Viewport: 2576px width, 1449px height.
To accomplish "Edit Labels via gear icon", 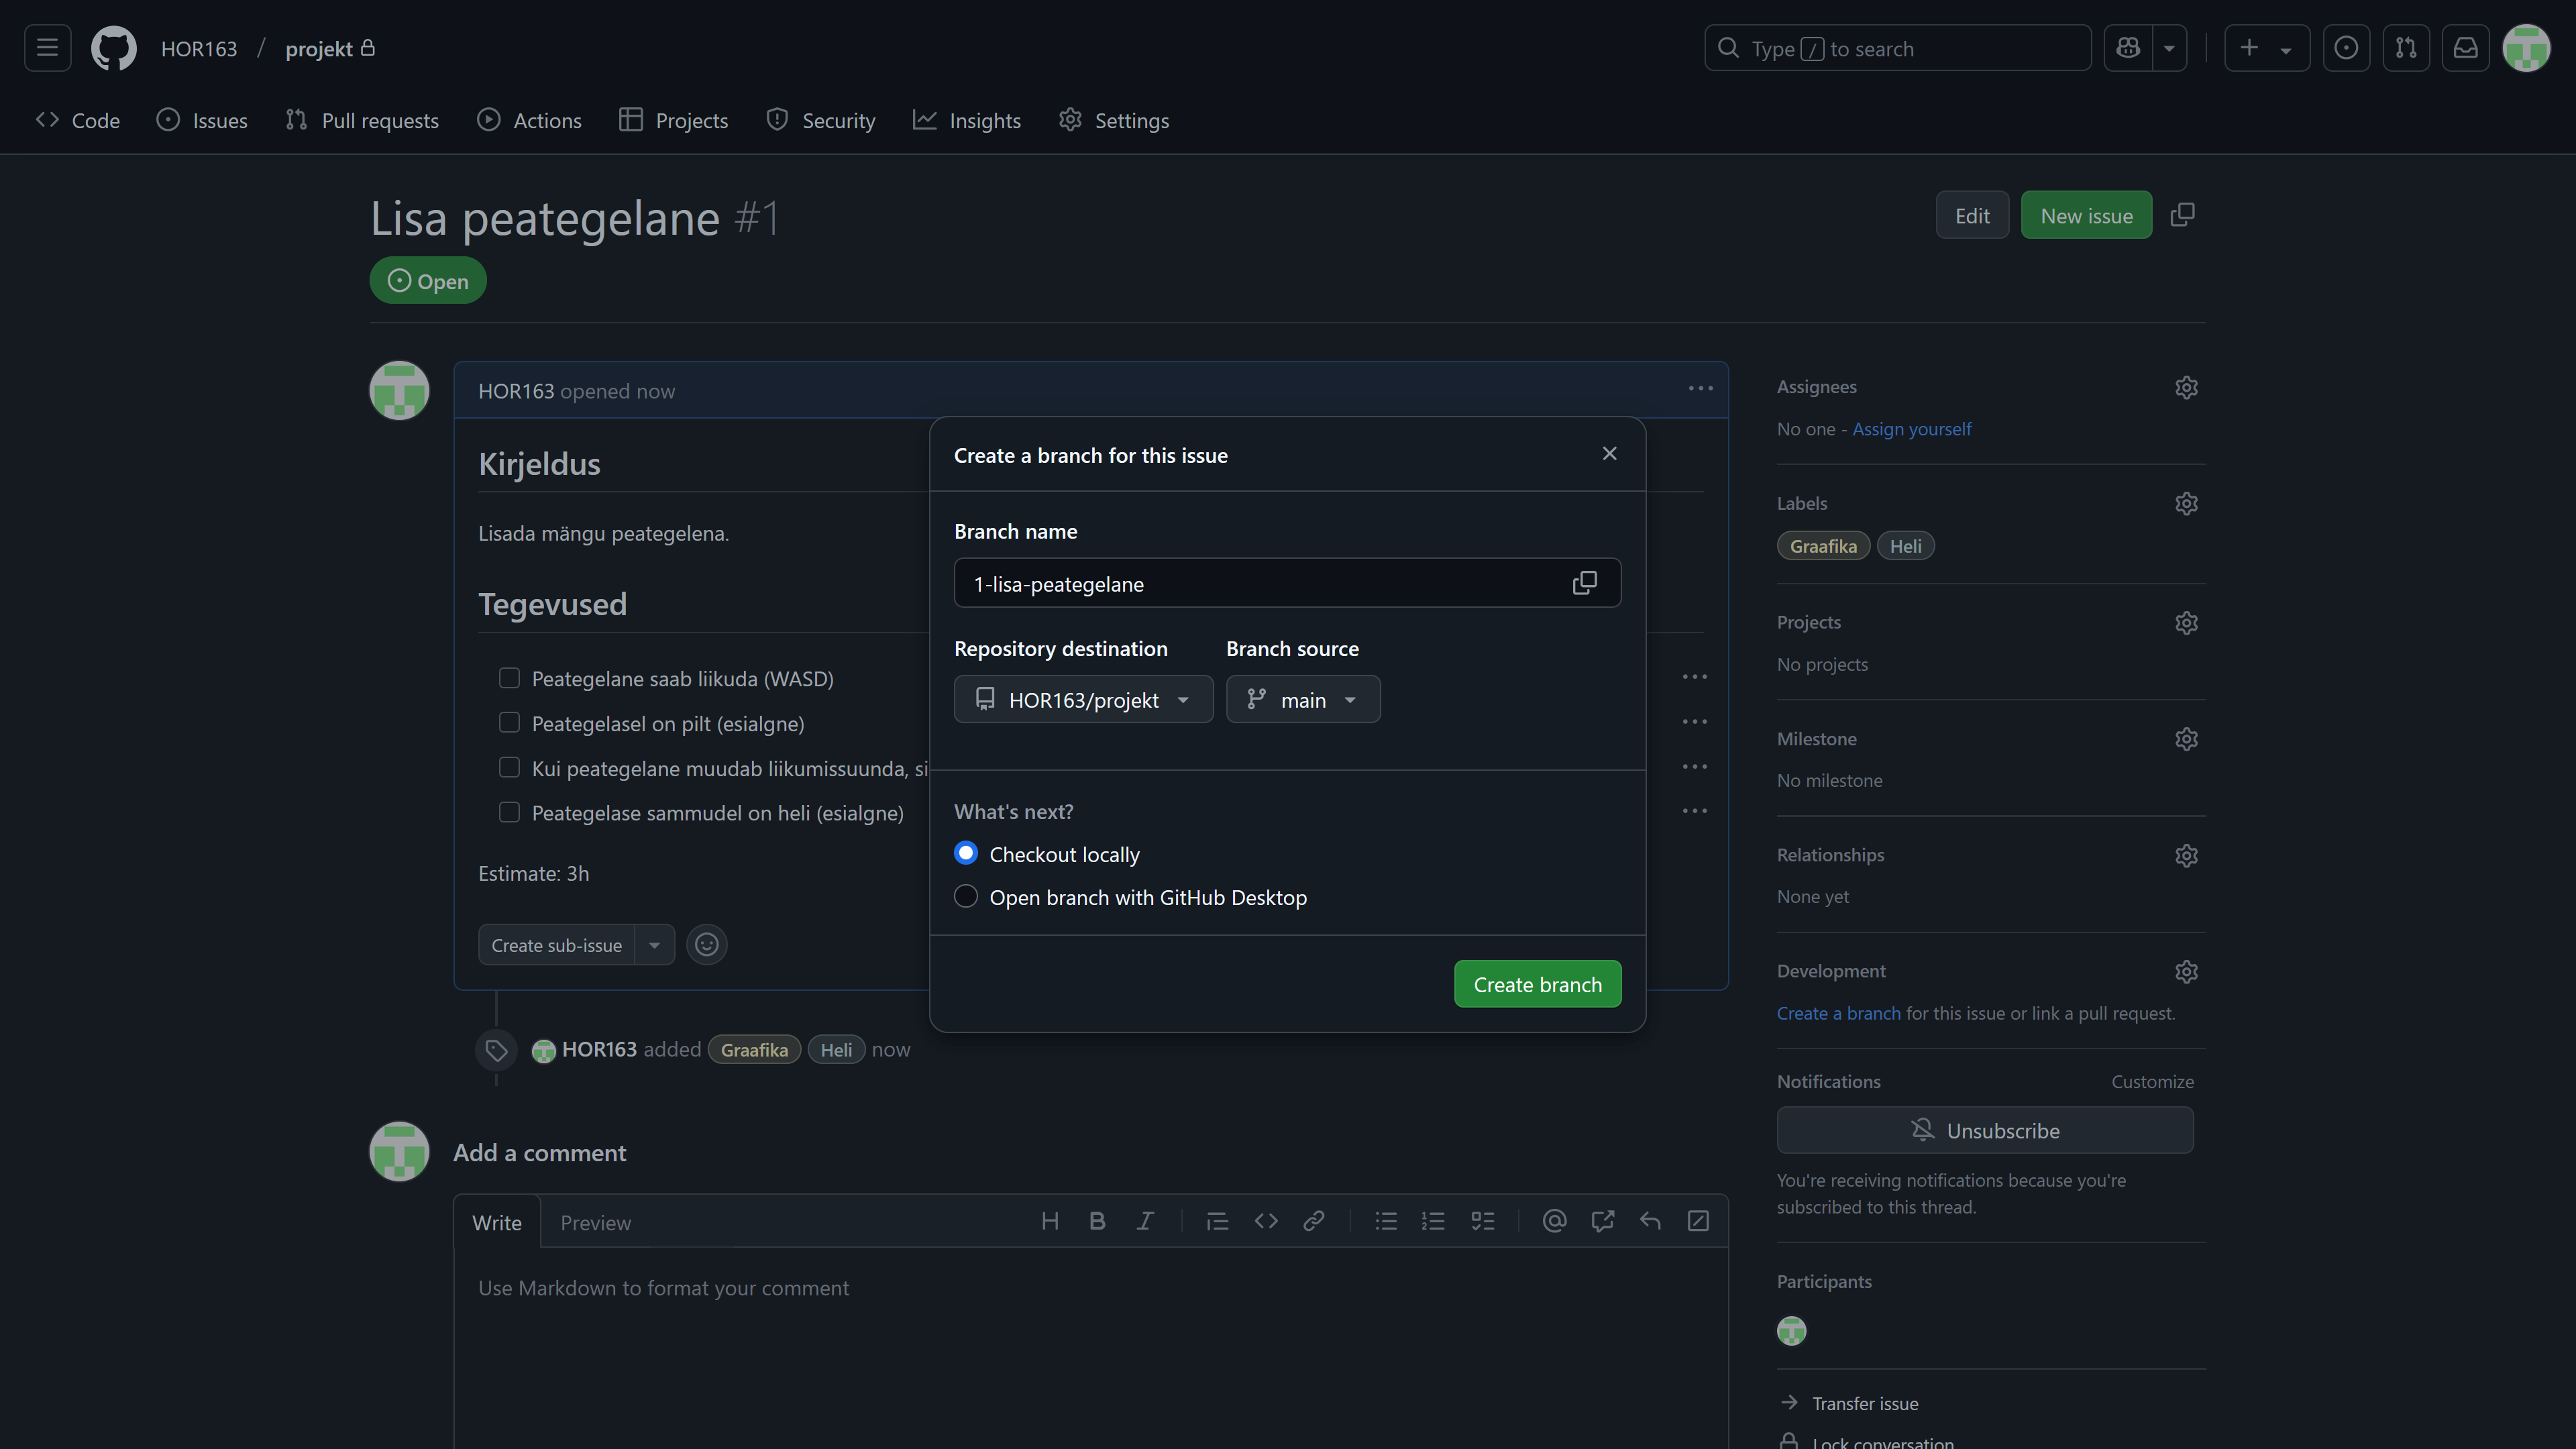I will pos(2186,504).
